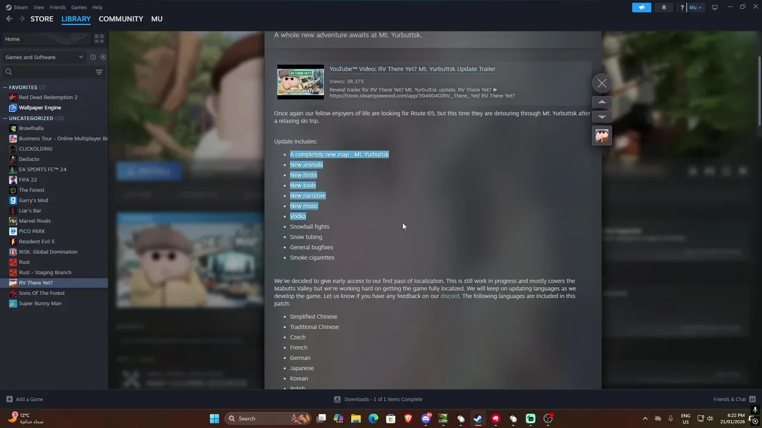Image resolution: width=762 pixels, height=428 pixels.
Task: Toggle show ready-to-play games icon
Action: pos(103,57)
